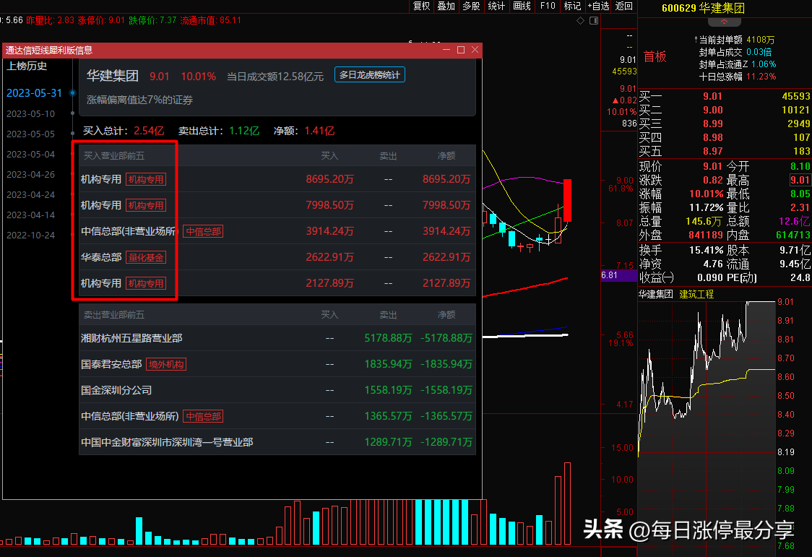The height and width of the screenshot is (557, 812).
Task: Click 600629 华建集团 stock title
Action: 703,8
